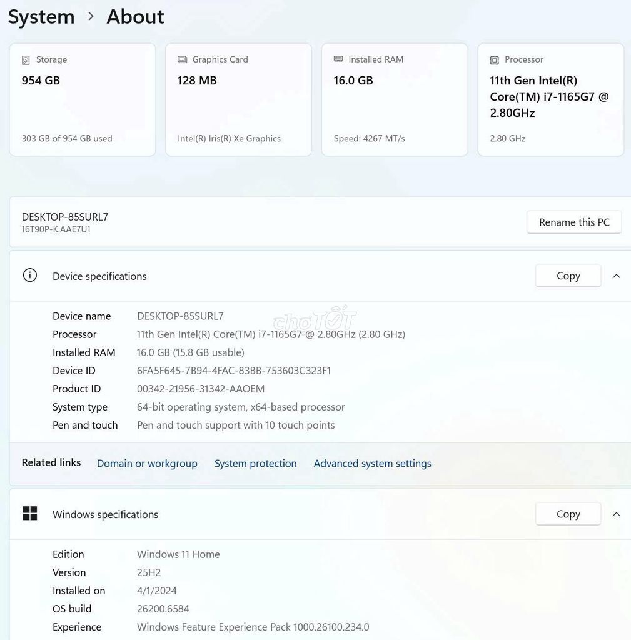Click the 'Windows specifications' heading text

tap(105, 514)
